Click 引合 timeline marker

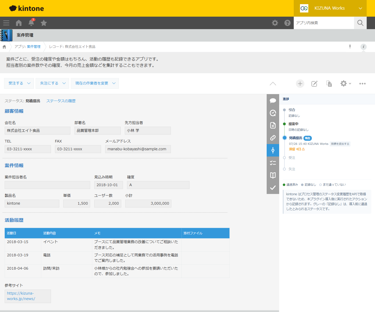coord(284,110)
